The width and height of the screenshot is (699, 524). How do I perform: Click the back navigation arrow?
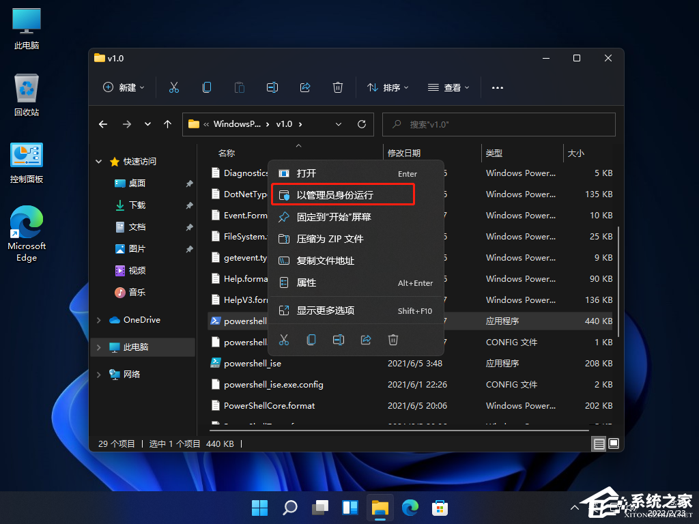(103, 124)
